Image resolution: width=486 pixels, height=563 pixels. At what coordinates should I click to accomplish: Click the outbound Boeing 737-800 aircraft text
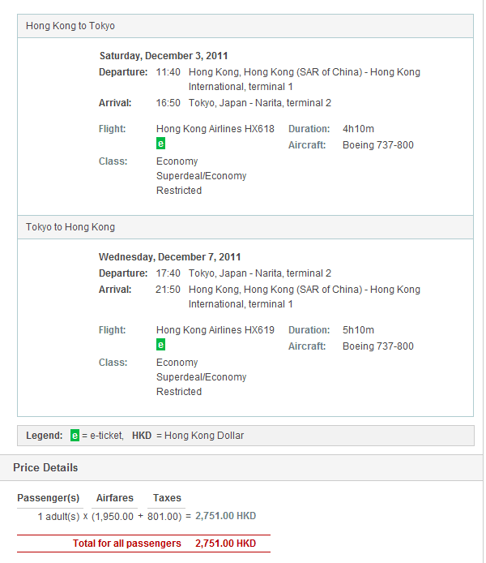coord(377,145)
